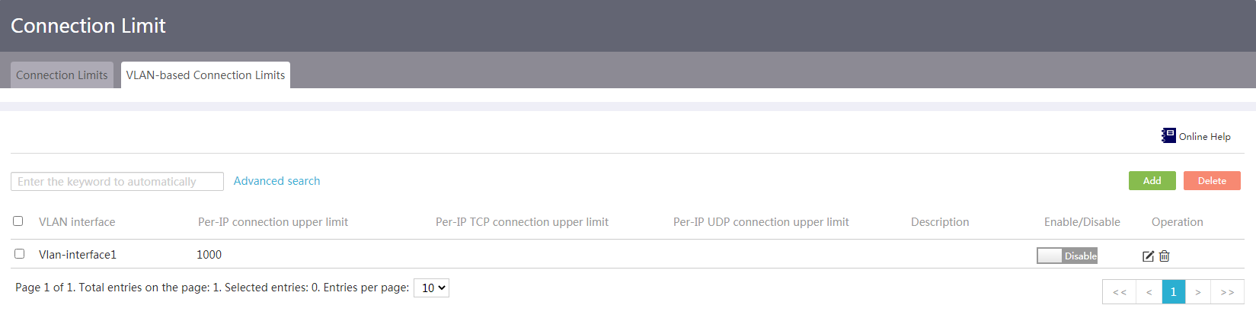Click the trash icon for Vlan-interface1
1256x321 pixels.
point(1165,256)
